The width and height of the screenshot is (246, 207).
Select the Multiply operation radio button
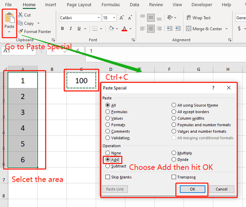pyautogui.click(x=174, y=153)
